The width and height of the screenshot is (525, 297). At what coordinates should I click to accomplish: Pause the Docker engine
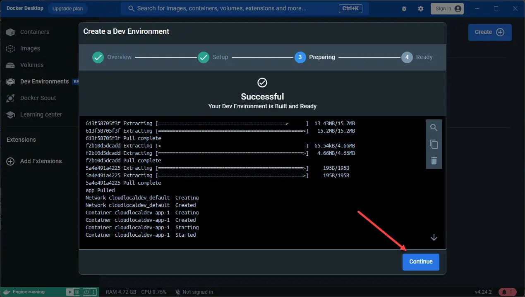[x=77, y=292]
